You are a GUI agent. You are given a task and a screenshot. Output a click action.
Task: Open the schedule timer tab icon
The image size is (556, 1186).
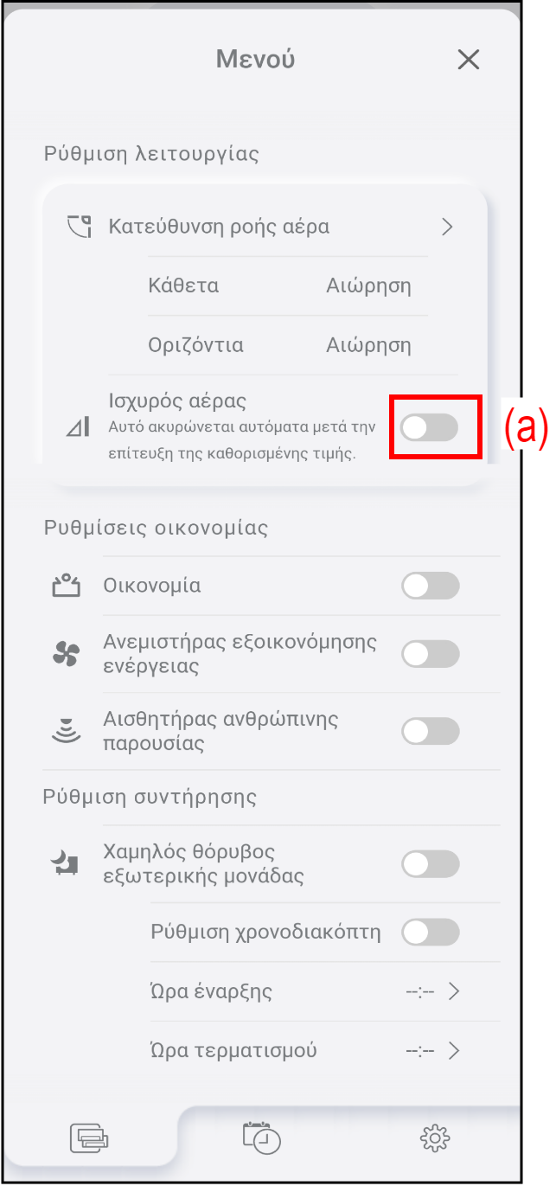262,1137
